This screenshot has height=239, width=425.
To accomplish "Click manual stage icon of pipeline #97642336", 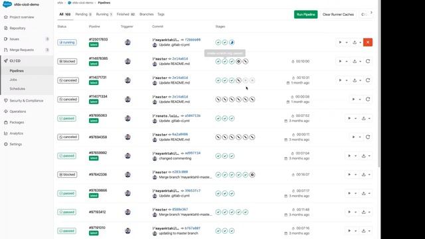I will pos(252,175).
